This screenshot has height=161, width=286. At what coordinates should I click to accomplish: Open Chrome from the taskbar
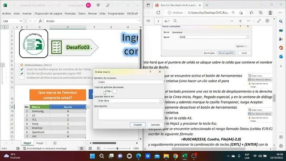pyautogui.click(x=176, y=156)
